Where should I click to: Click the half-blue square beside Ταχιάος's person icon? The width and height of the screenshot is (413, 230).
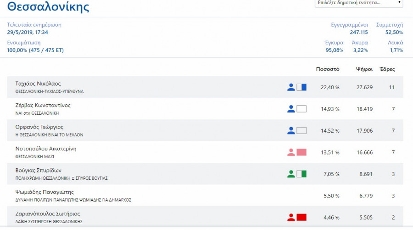[x=301, y=87]
